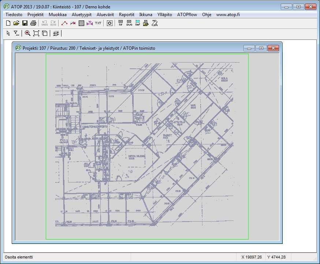Select the delete line point tool
The height and width of the screenshot is (264, 320).
(73, 23)
